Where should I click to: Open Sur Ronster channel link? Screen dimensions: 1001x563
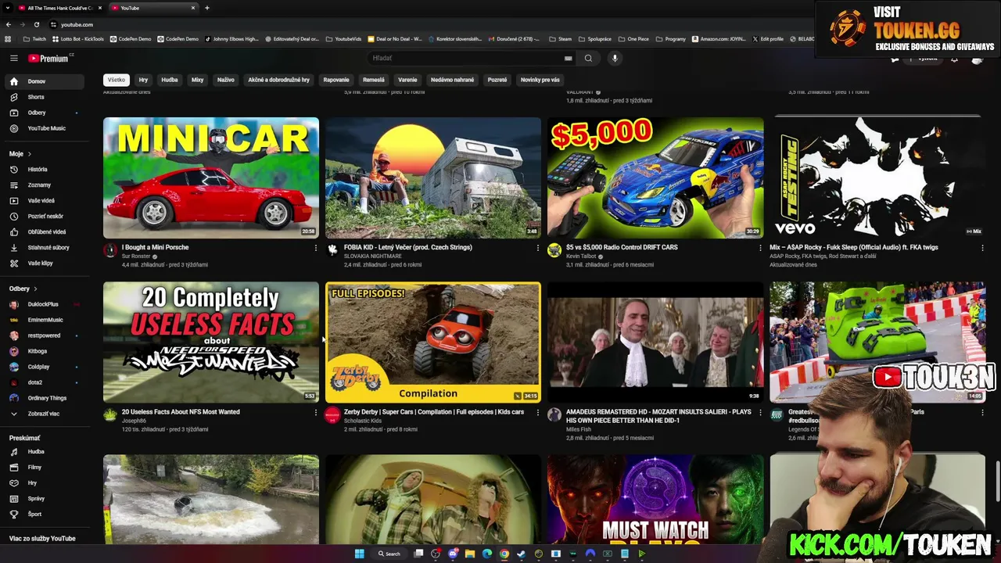pyautogui.click(x=136, y=256)
